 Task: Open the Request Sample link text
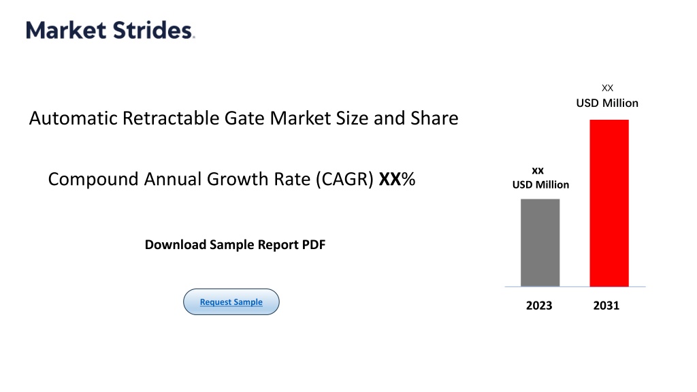231,301
